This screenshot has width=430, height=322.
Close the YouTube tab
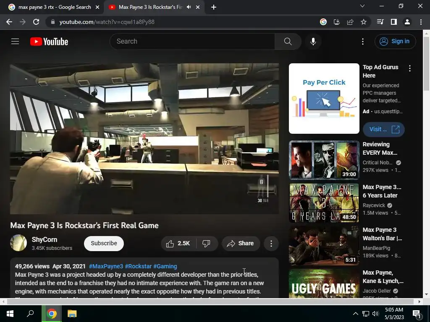point(198,7)
